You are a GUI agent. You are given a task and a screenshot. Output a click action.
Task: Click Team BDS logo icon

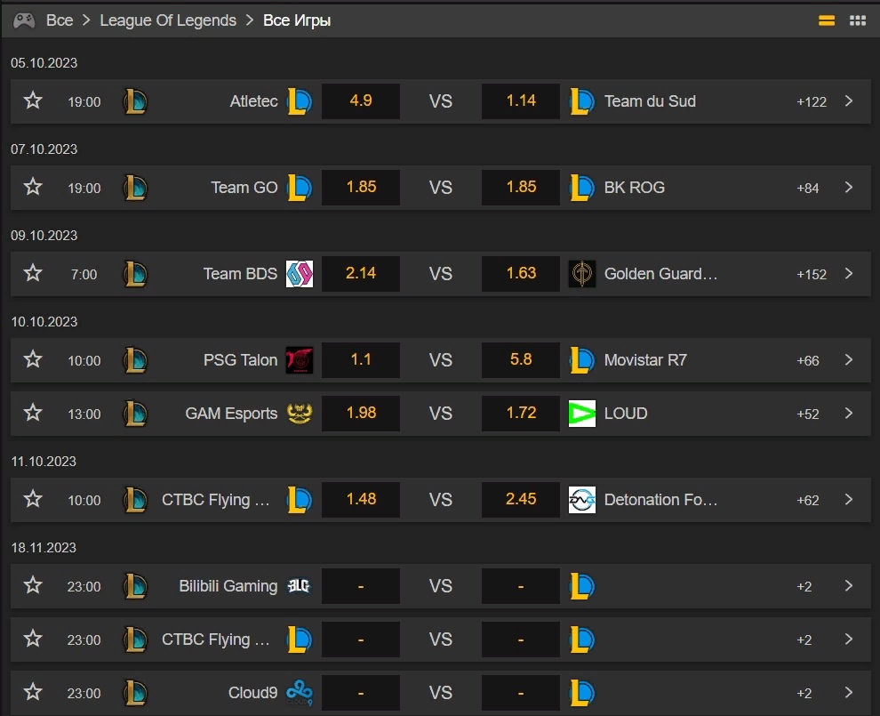(x=300, y=274)
